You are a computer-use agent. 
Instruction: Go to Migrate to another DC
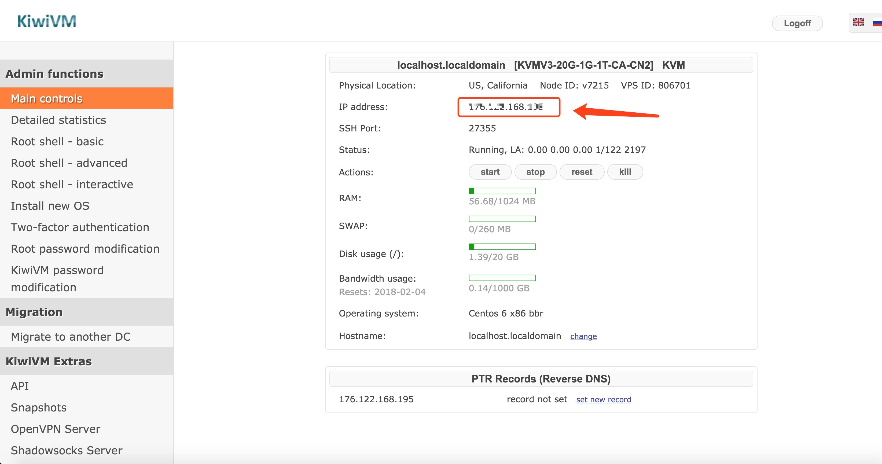tap(71, 337)
